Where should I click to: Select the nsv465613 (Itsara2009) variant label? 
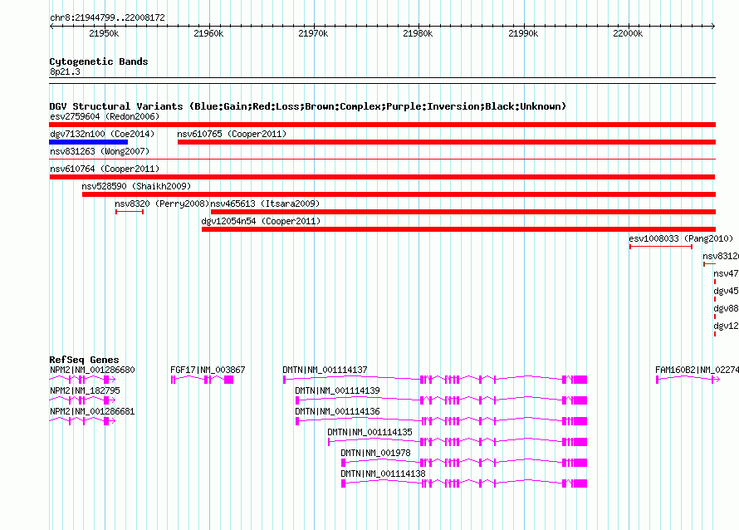click(x=265, y=204)
